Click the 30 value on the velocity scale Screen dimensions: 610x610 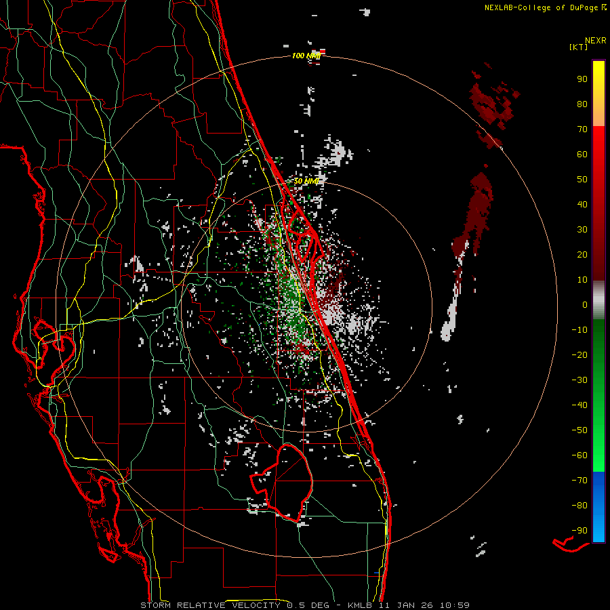pyautogui.click(x=582, y=230)
